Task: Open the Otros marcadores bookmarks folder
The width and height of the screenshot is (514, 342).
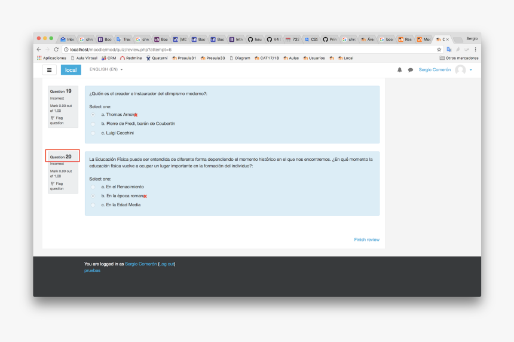Action: 458,58
